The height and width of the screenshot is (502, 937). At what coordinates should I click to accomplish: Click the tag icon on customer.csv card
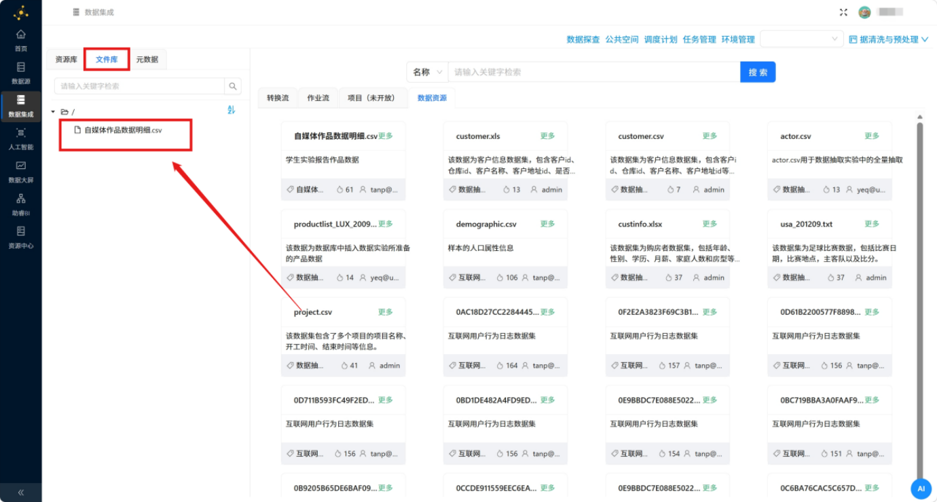point(614,190)
